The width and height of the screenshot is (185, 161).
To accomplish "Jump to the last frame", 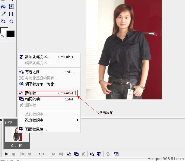I will click(61, 154).
